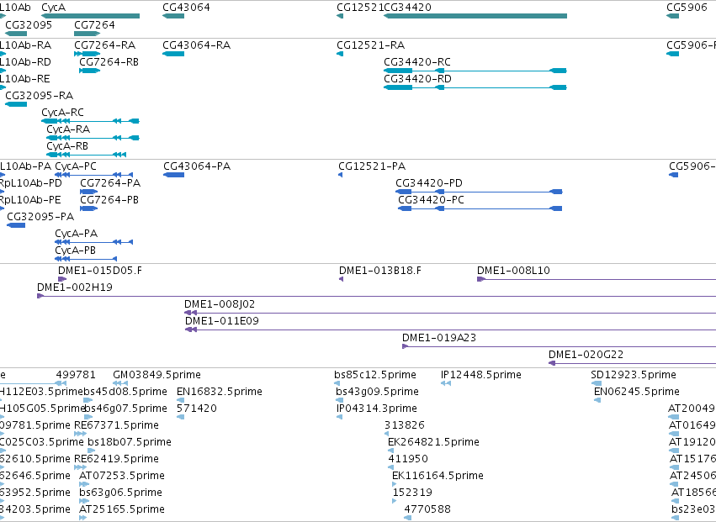This screenshot has width=716, height=522.
Task: Click EST RE62419.5prime
Action: coord(117,460)
